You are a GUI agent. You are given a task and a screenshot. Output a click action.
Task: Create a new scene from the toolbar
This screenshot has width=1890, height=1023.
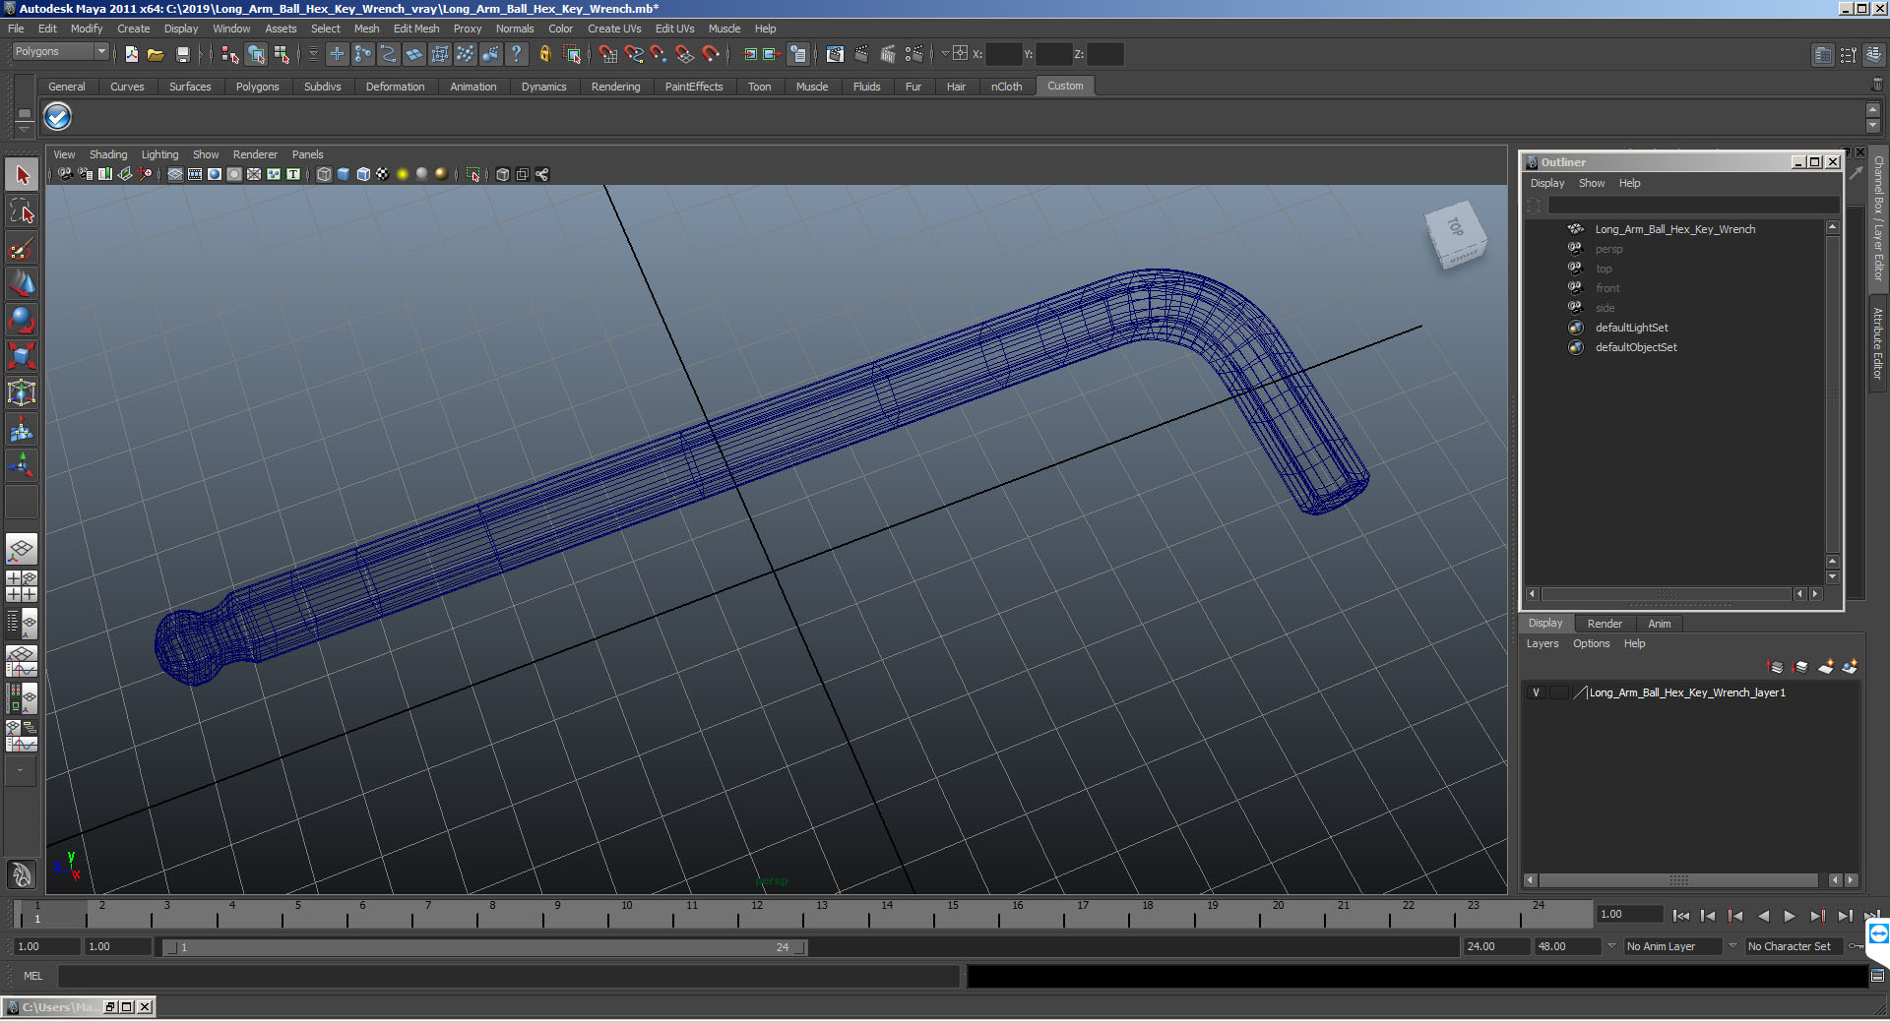[131, 54]
